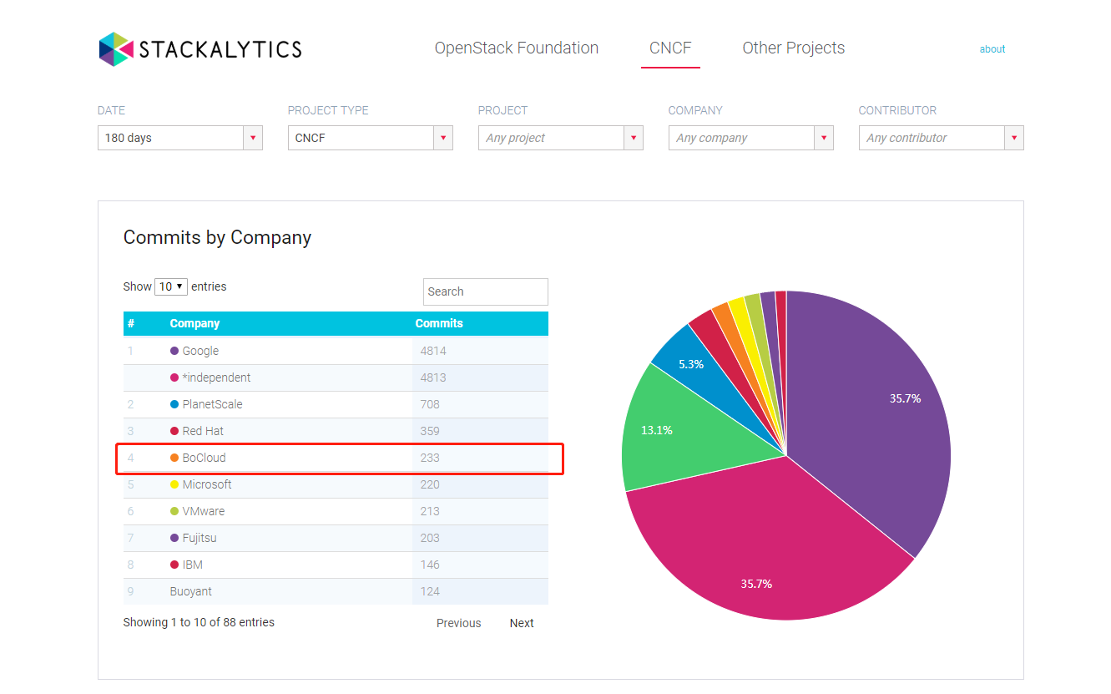Click the yellow dot beside Microsoft
The height and width of the screenshot is (694, 1111).
pyautogui.click(x=174, y=484)
